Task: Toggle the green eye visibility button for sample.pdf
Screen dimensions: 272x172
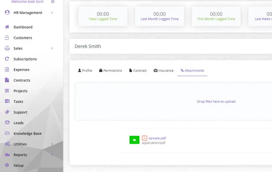Action: coord(134,140)
